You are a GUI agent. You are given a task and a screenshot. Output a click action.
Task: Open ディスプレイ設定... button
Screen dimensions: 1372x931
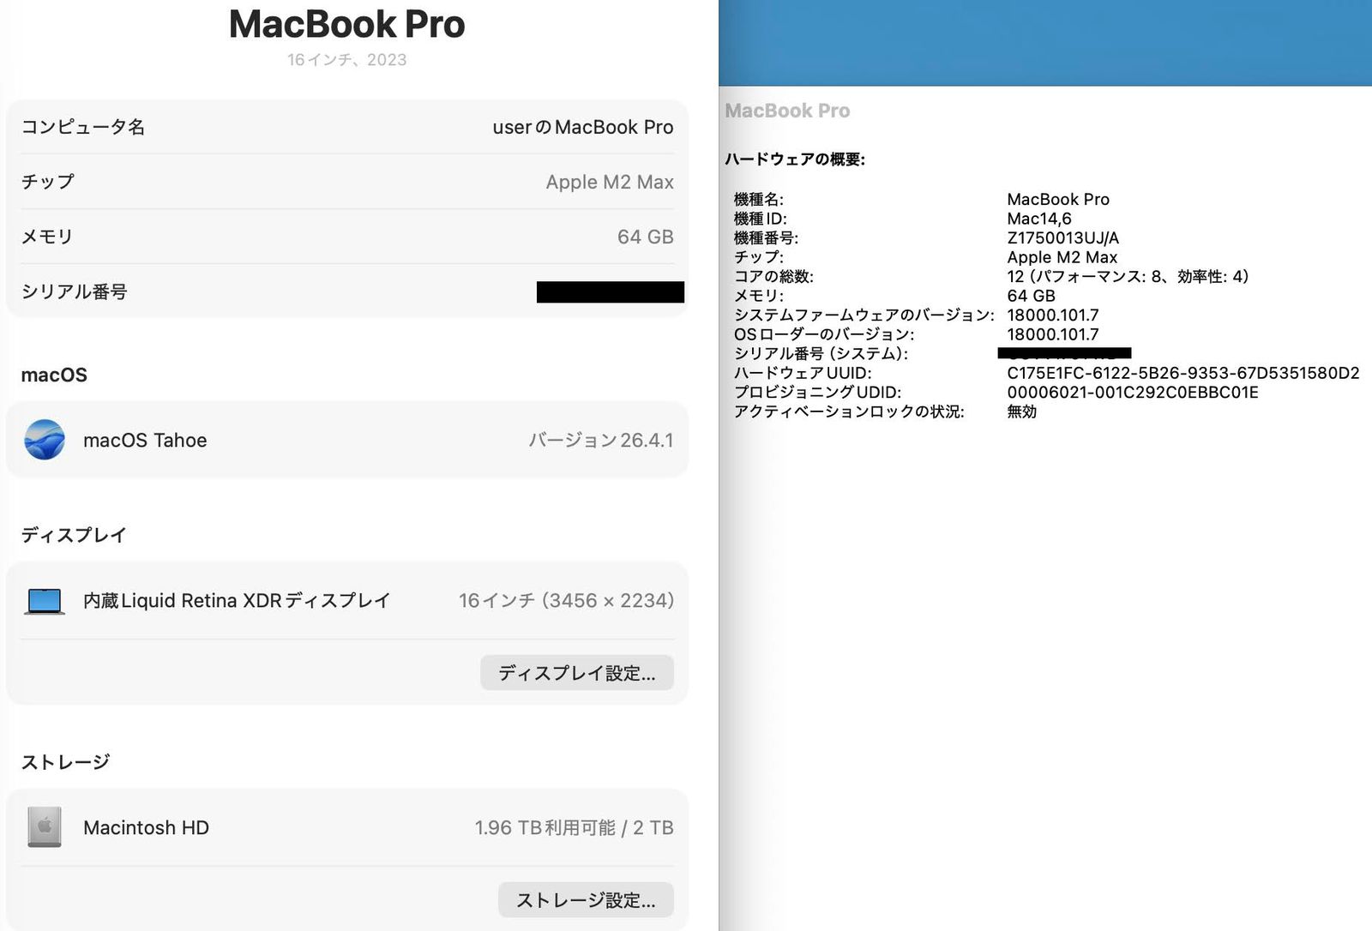(x=577, y=673)
